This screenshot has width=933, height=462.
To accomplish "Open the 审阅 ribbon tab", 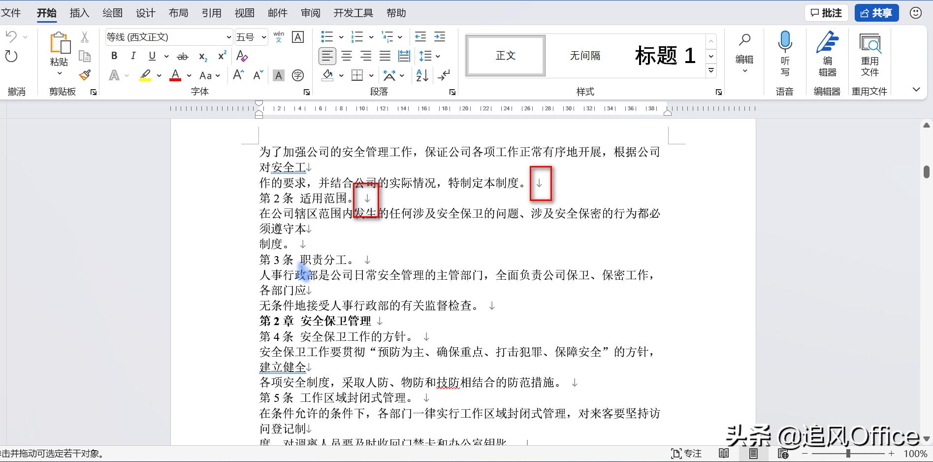I will [310, 13].
